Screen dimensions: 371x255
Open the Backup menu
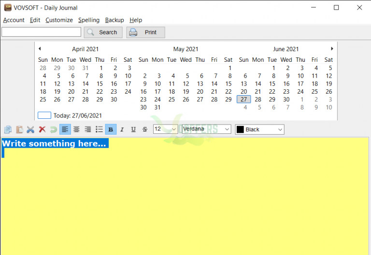114,20
